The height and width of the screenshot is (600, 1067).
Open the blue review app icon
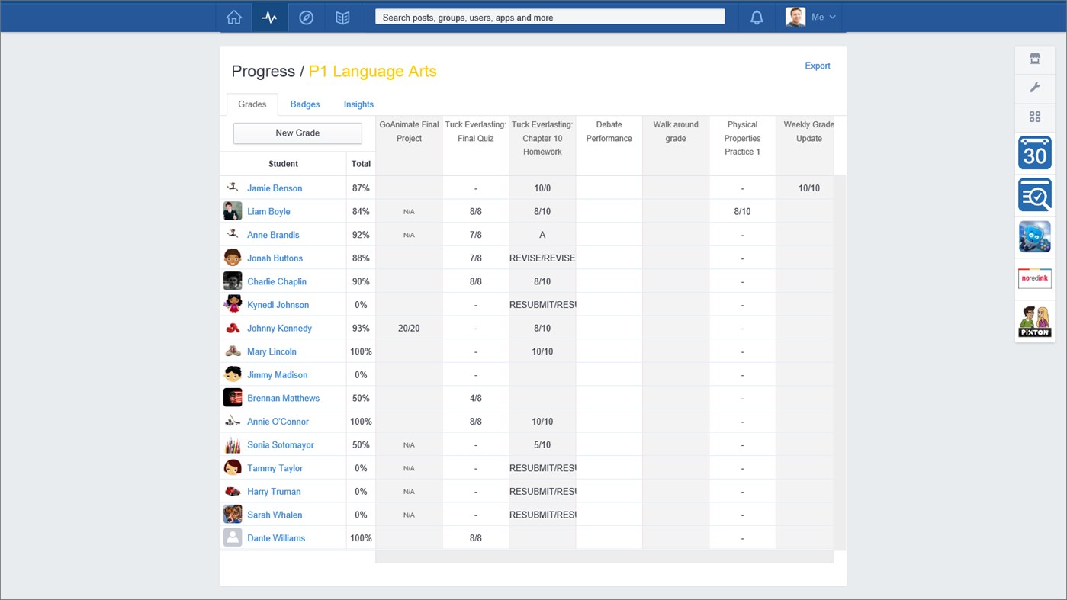(1034, 195)
